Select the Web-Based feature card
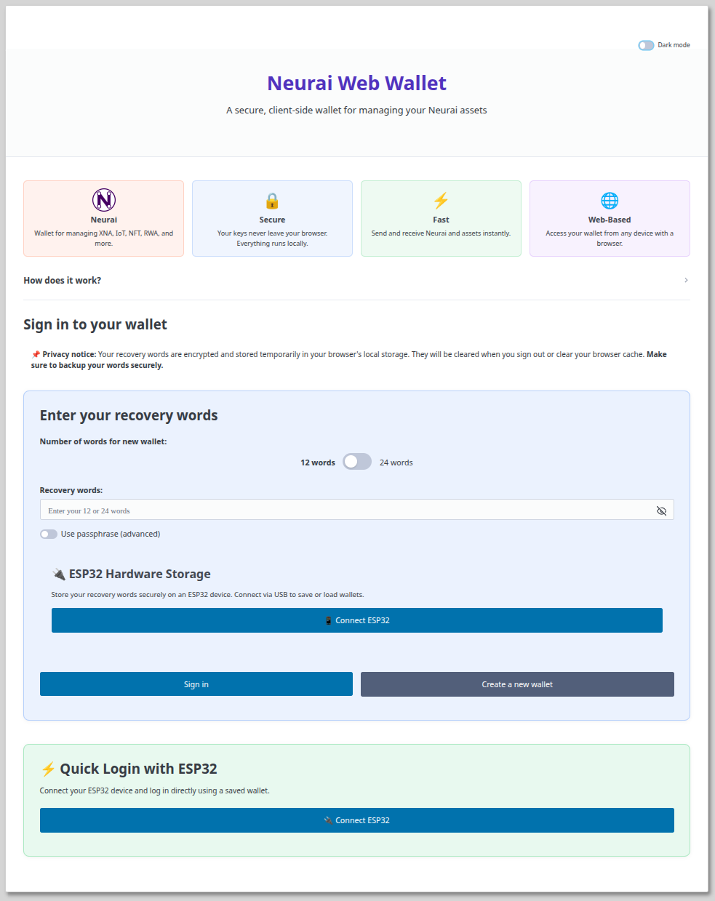Image resolution: width=715 pixels, height=901 pixels. [610, 218]
